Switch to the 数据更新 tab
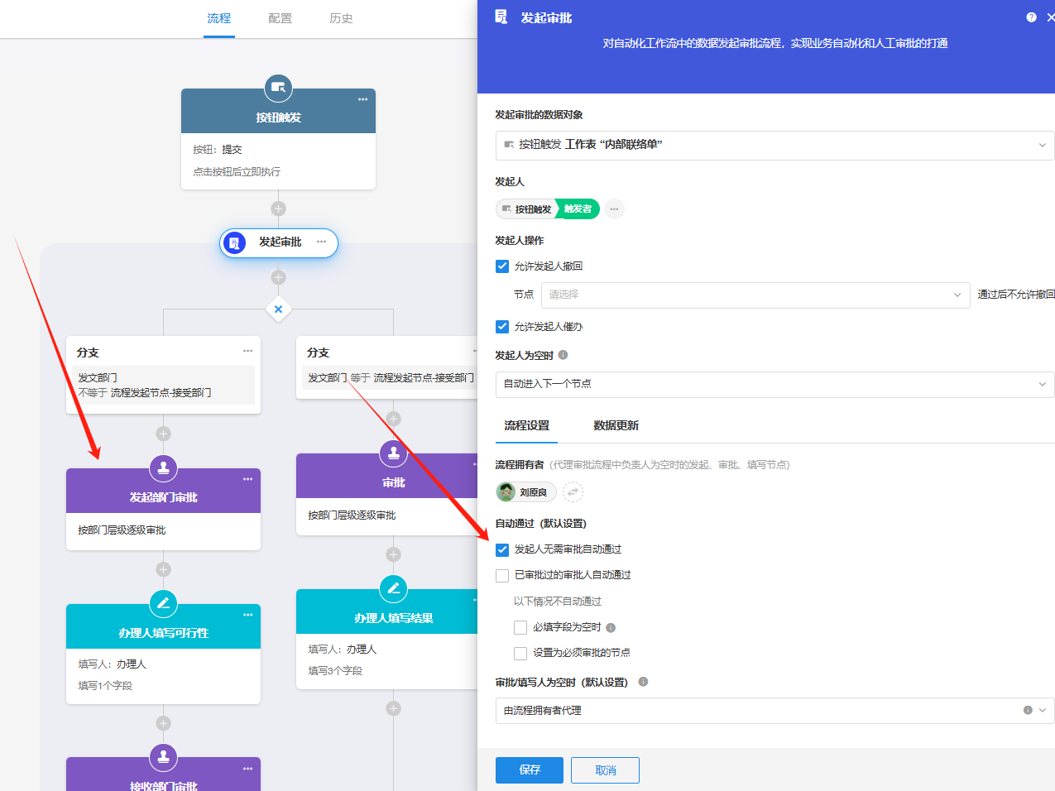This screenshot has width=1055, height=791. (x=616, y=425)
